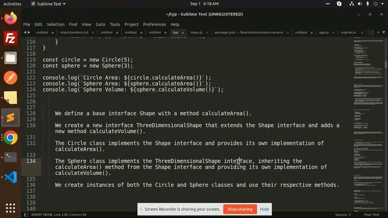Switch to cognito.js tab
388x218 pixels.
(348, 33)
